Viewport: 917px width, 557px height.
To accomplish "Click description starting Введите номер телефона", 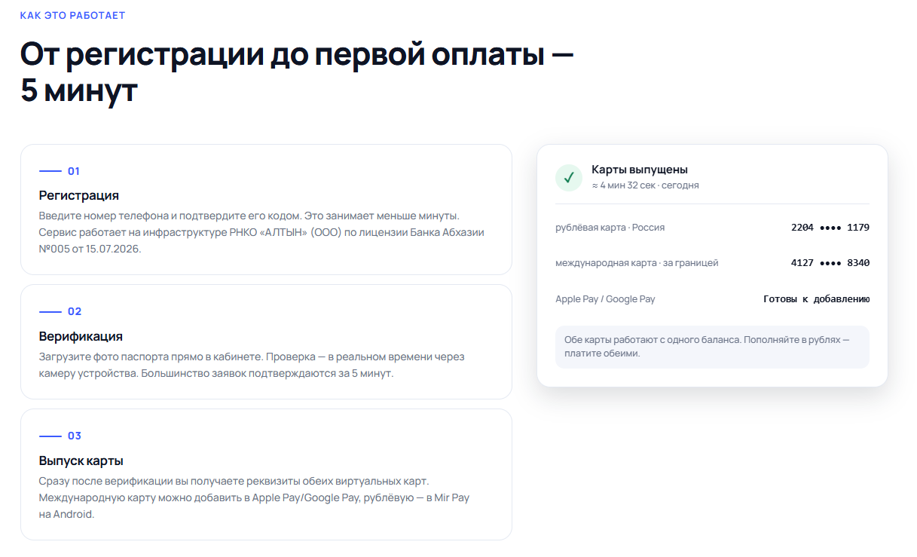I will 261,232.
